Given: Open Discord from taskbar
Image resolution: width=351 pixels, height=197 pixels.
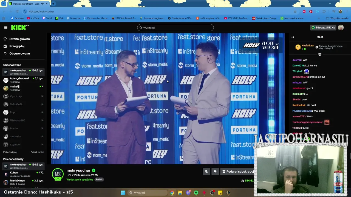Looking at the screenshot, I should 188,193.
